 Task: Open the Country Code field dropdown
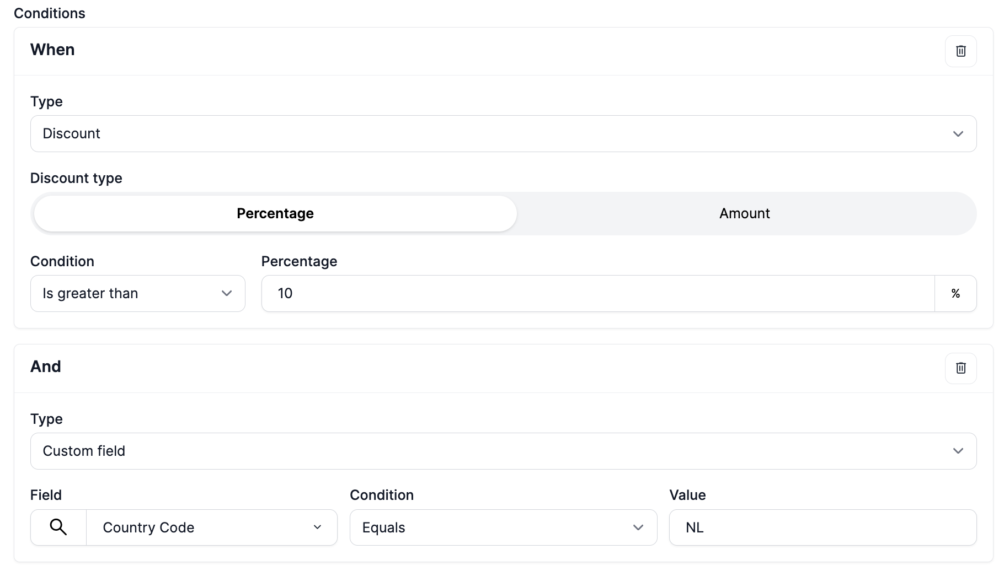211,527
